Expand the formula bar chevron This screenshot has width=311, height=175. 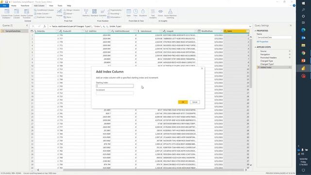tap(250, 26)
